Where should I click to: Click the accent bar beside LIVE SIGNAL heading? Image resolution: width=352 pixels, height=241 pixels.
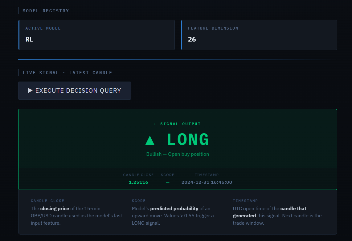point(19,72)
